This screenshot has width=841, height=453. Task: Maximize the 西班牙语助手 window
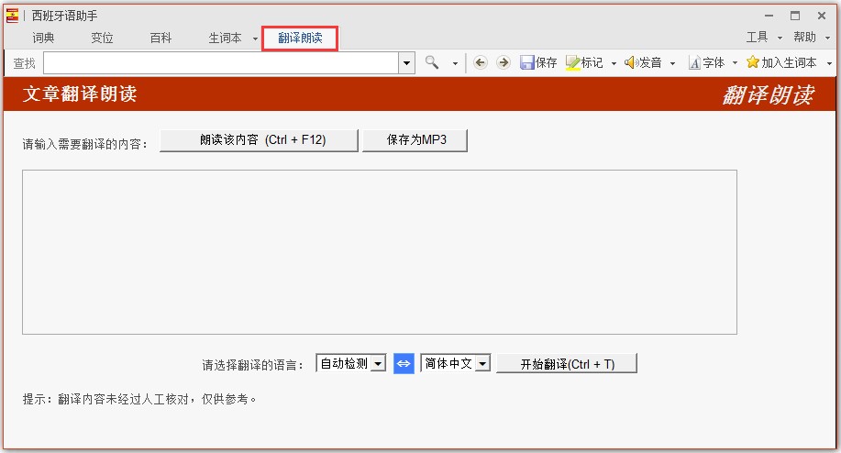coord(795,16)
